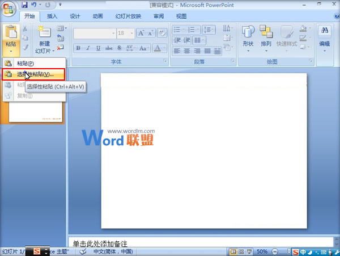The width and height of the screenshot is (340, 256).
Task: Click the zoom out minus button
Action: coord(275,251)
